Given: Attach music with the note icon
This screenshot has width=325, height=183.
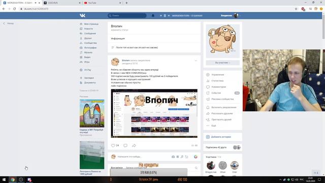Looking at the screenshot, I should tap(182, 157).
